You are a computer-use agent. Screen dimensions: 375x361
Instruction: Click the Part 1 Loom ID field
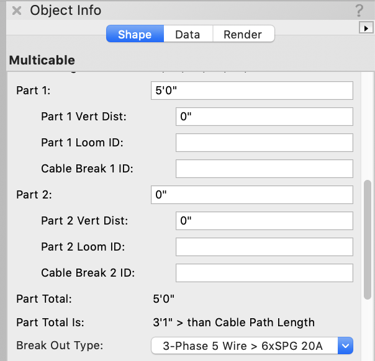[x=264, y=143]
